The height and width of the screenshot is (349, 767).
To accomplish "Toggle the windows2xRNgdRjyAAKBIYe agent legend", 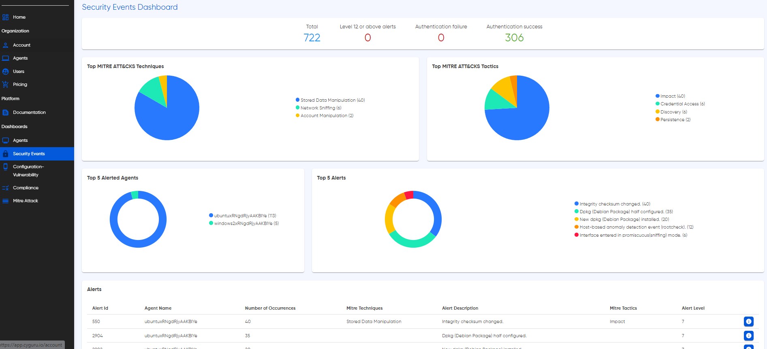I will click(244, 223).
